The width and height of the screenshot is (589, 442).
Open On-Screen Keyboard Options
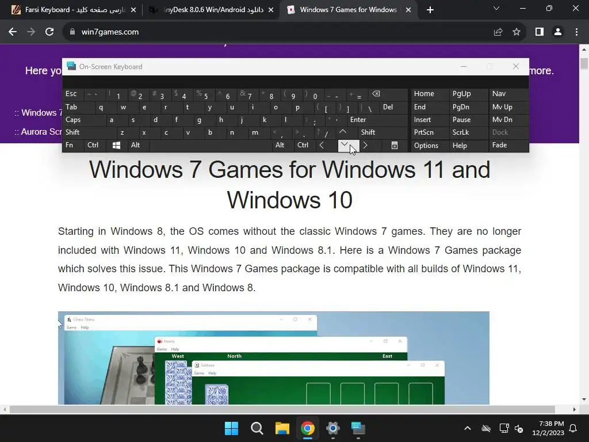pyautogui.click(x=430, y=146)
